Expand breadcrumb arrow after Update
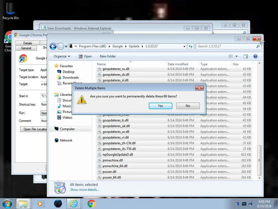 point(142,46)
